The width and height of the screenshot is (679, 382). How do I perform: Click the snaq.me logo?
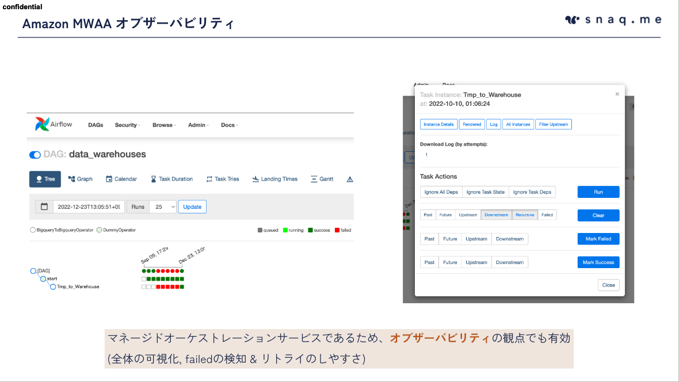coord(613,20)
